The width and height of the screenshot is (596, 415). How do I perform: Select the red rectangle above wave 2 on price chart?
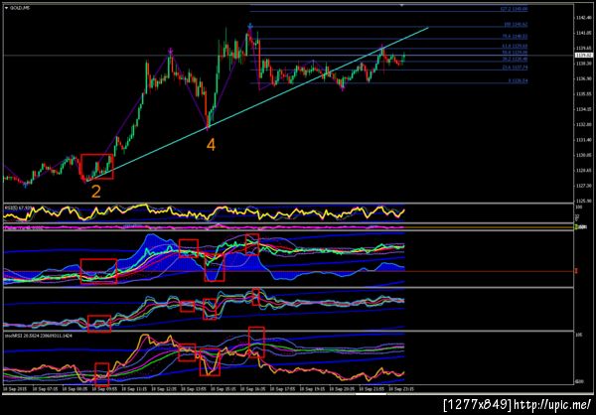point(97,167)
